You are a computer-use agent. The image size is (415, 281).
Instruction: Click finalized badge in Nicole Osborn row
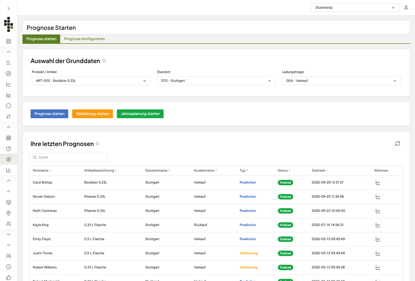pos(285,197)
